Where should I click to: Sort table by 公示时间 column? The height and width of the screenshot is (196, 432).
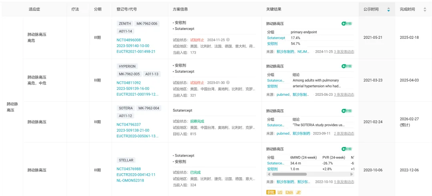pyautogui.click(x=388, y=9)
